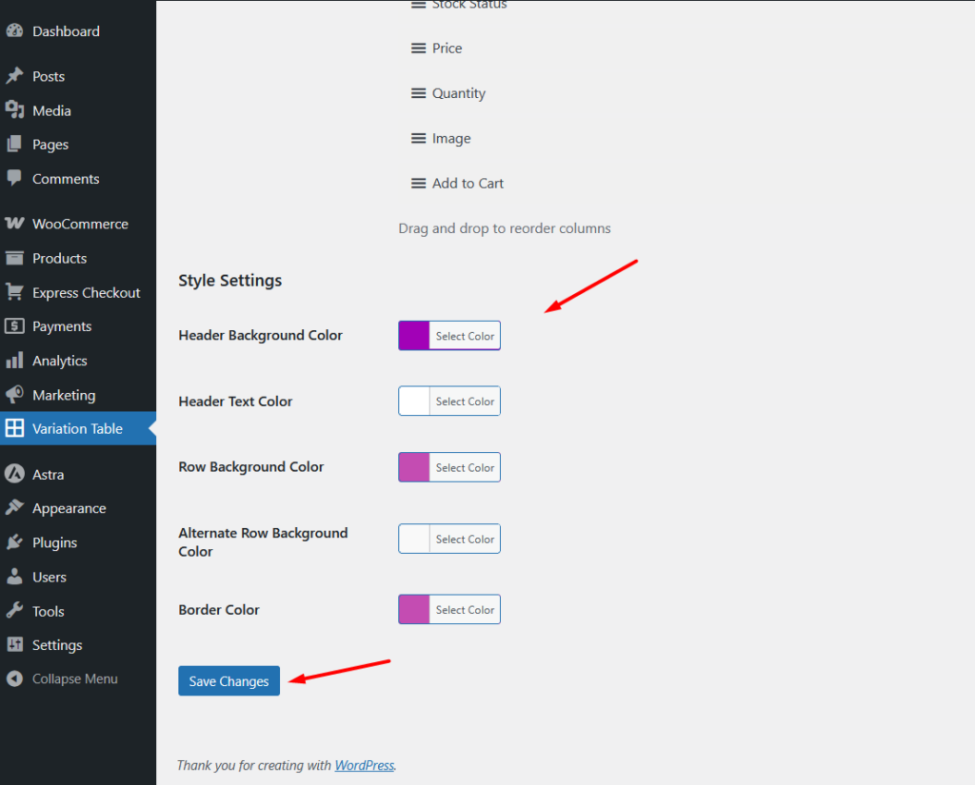Click the Dashboard gauge icon in sidebar

pyautogui.click(x=14, y=31)
